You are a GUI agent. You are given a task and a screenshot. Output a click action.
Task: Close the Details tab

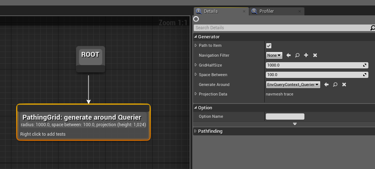tap(244, 11)
